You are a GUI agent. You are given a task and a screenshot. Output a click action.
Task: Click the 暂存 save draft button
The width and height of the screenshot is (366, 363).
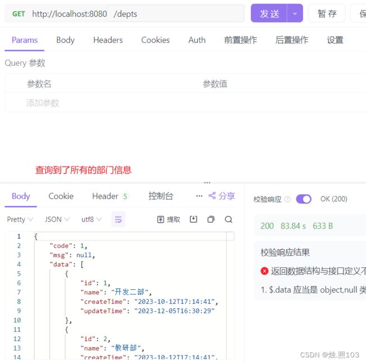pyautogui.click(x=327, y=14)
